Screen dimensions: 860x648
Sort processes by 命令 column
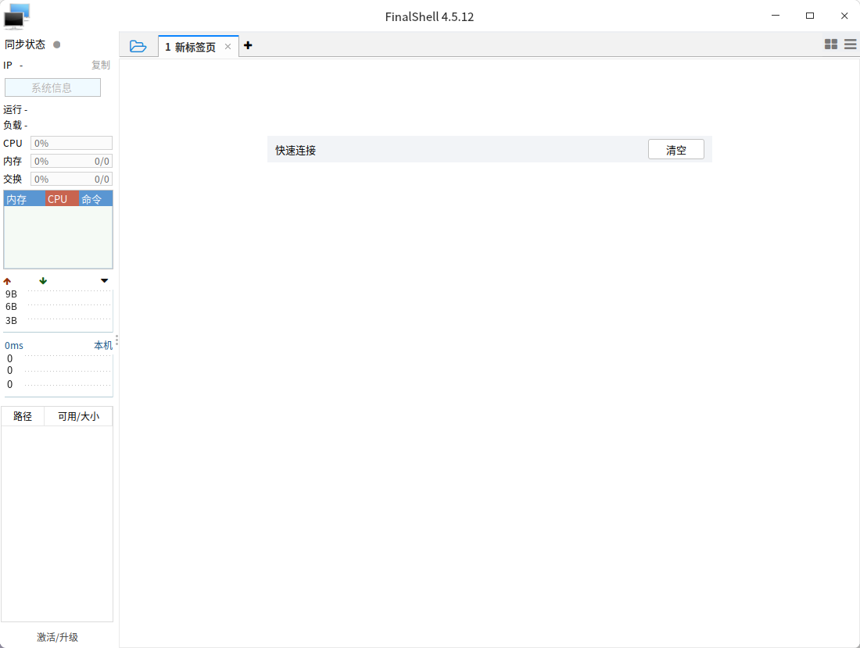tap(95, 199)
